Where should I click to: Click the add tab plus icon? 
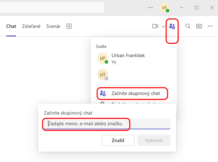coord(69,26)
